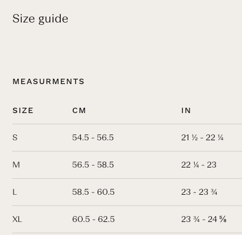Click the 21 ½ - 22 ¼ inch value

(x=202, y=137)
